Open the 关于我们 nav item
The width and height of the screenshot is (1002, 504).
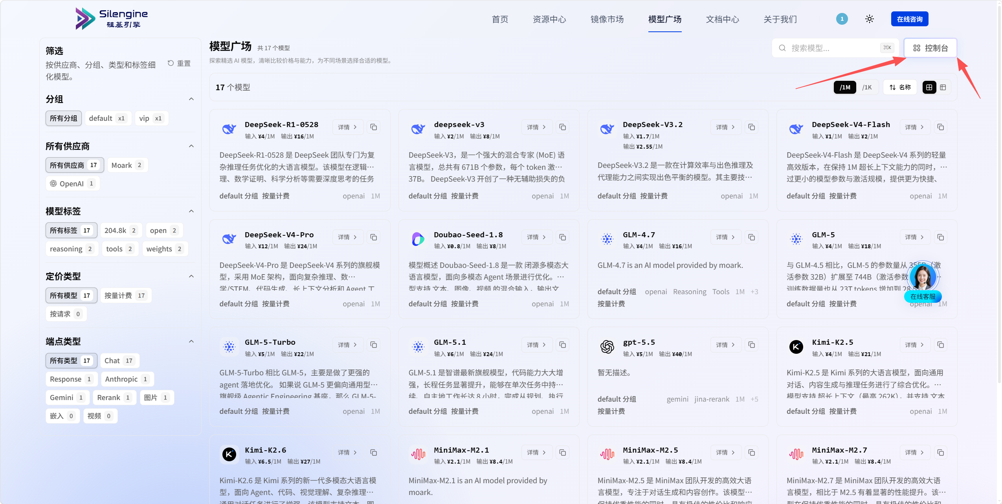[x=780, y=19]
